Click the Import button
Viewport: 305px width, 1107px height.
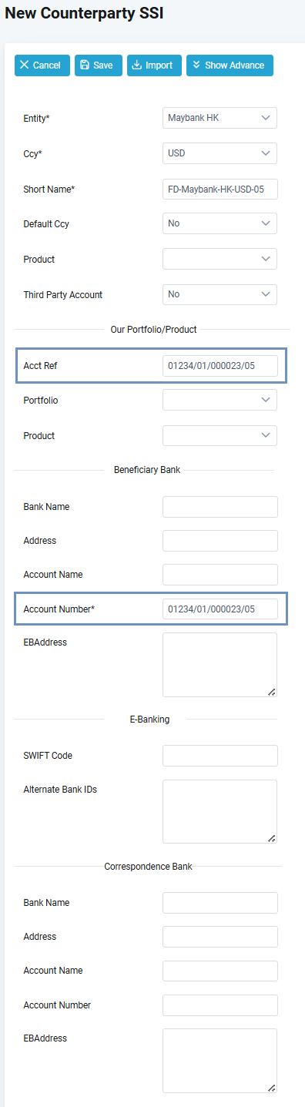coord(154,65)
